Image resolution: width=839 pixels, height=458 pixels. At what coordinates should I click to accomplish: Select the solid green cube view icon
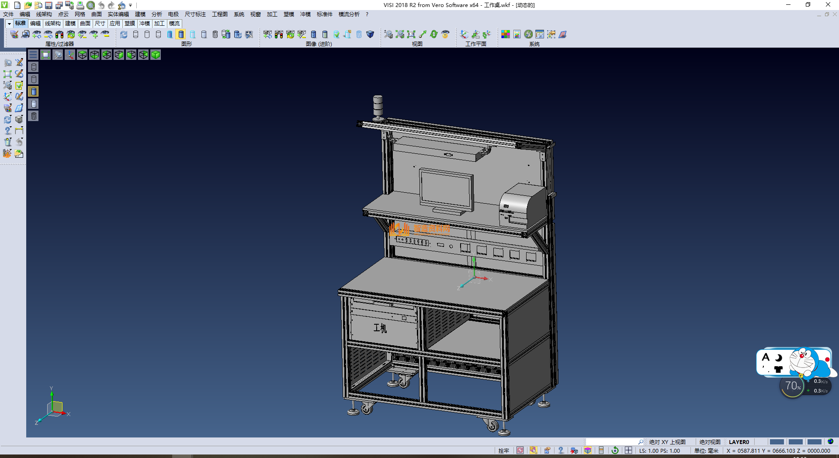pyautogui.click(x=156, y=55)
